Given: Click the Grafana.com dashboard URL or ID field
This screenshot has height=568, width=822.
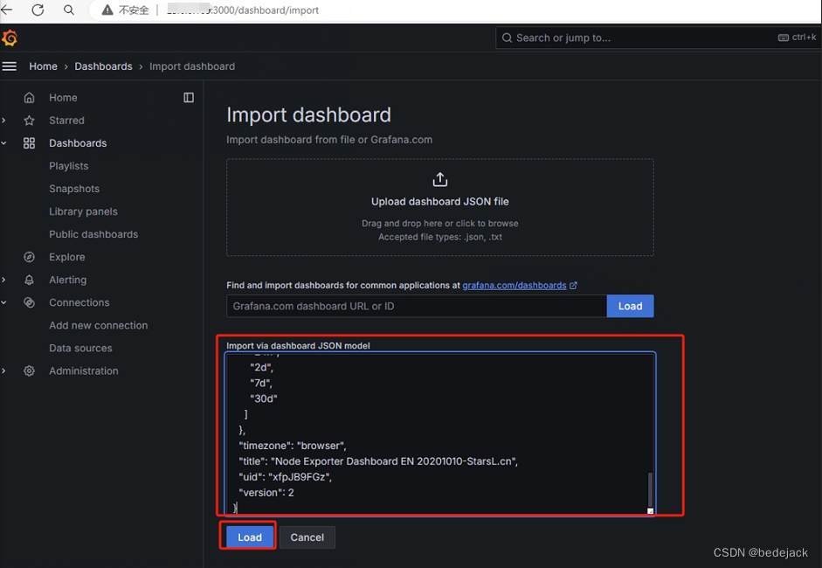Looking at the screenshot, I should pos(416,306).
